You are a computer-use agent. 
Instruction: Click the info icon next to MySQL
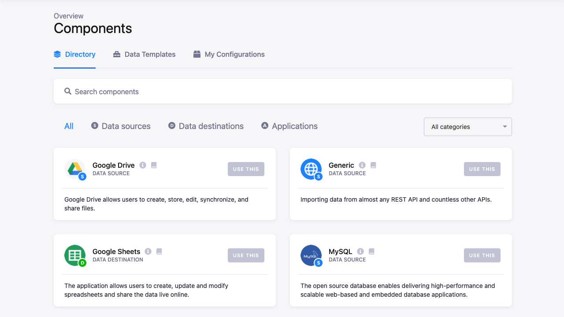point(360,251)
